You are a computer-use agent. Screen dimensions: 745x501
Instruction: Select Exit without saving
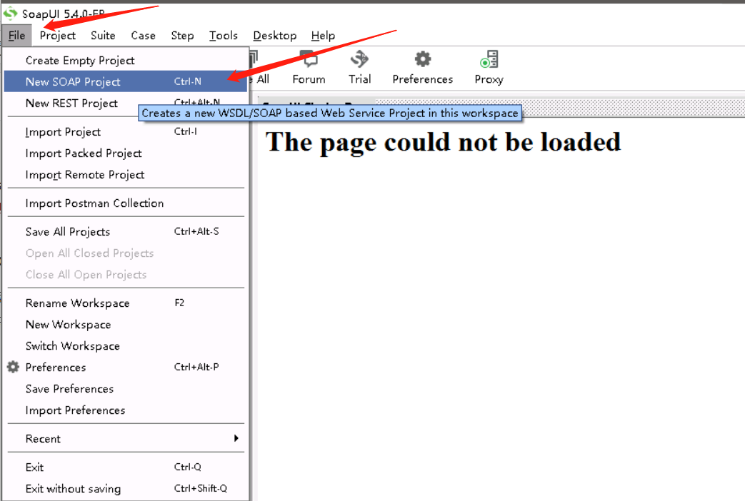pyautogui.click(x=126, y=488)
